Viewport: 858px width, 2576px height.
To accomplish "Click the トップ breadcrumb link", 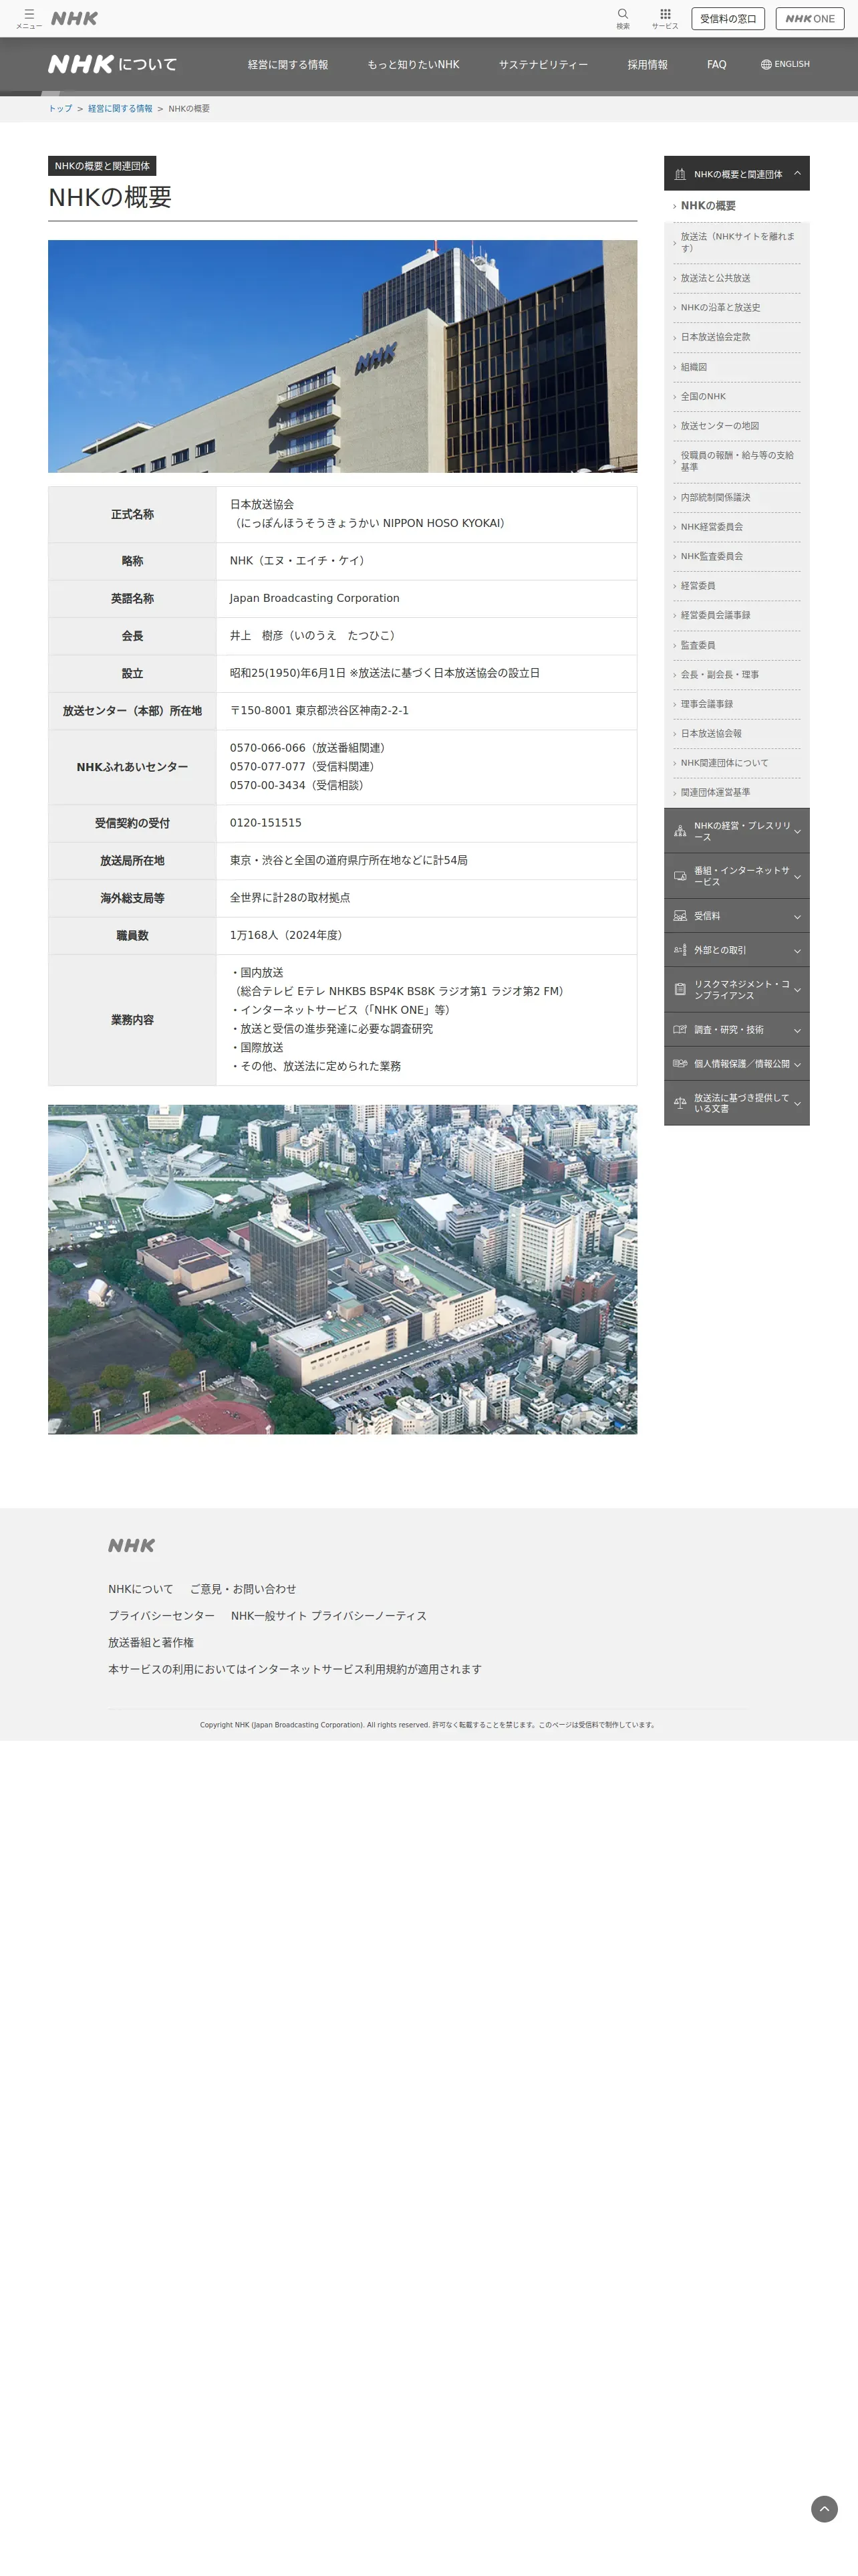I will click(60, 108).
